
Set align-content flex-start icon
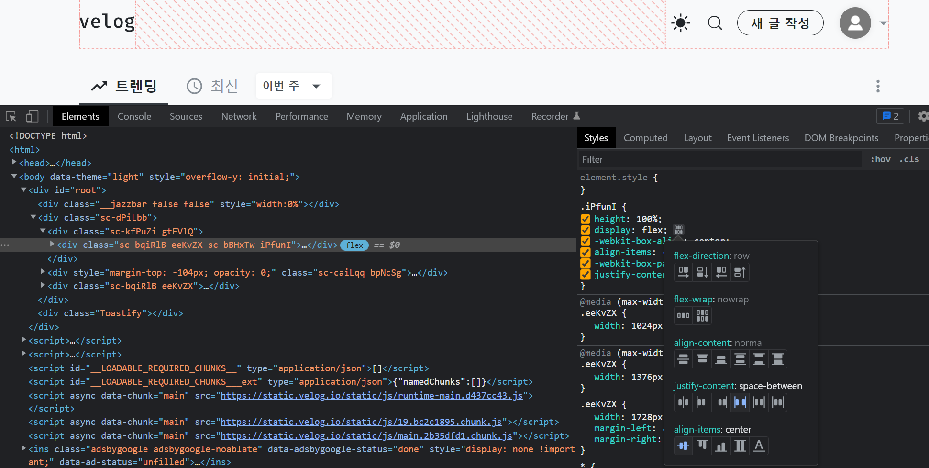coord(702,359)
